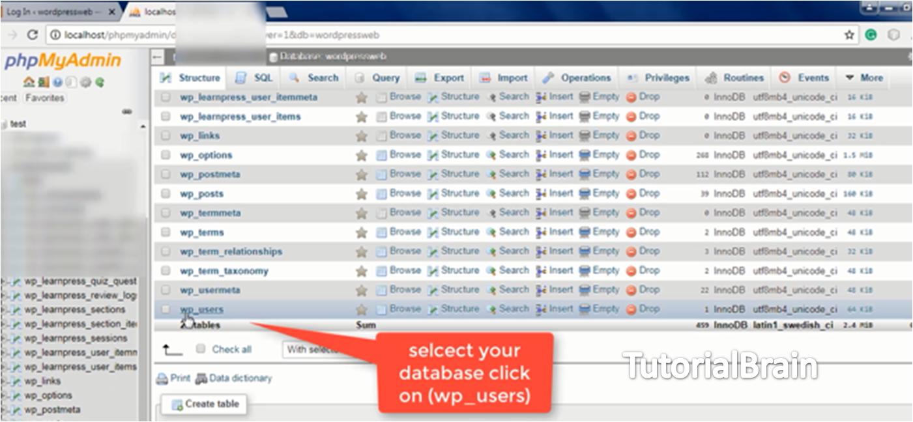Click the grey shield extension icon
Screen dimensions: 913x422
[x=893, y=35]
